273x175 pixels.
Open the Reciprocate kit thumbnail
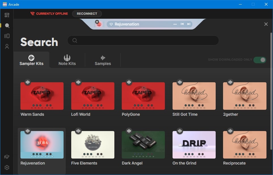click(245, 145)
